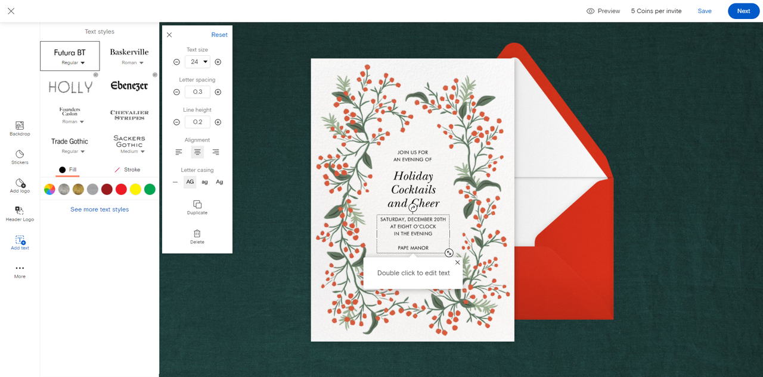The height and width of the screenshot is (377, 763).
Task: Select no letter casing dash option
Action: [x=175, y=182]
